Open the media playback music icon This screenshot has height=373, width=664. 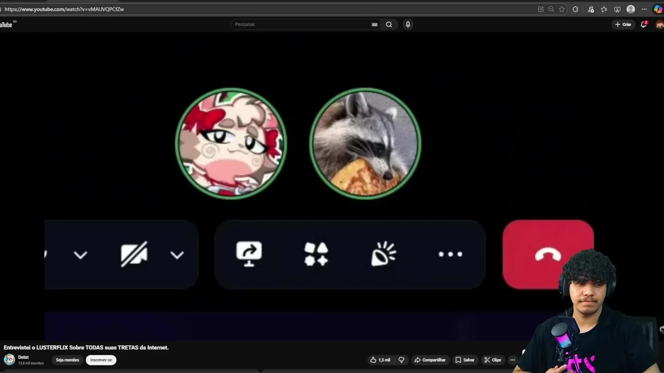[x=591, y=9]
